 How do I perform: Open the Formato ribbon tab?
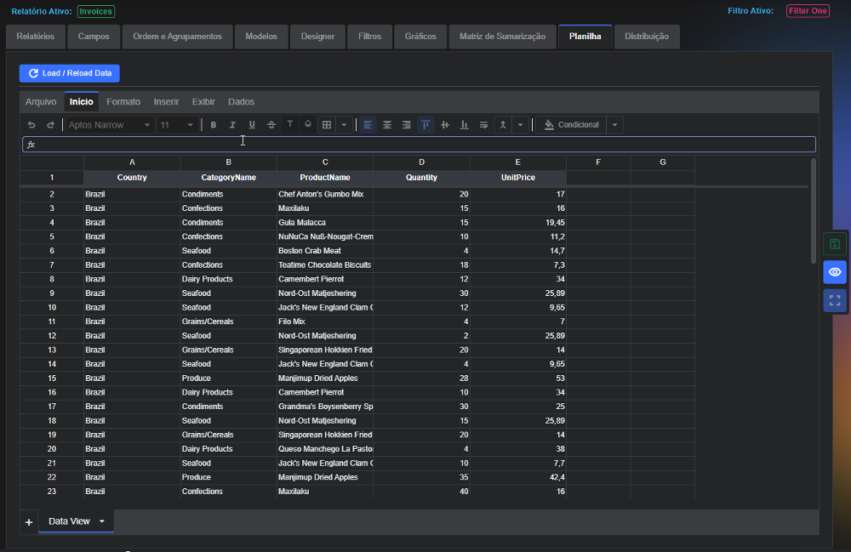pos(123,101)
